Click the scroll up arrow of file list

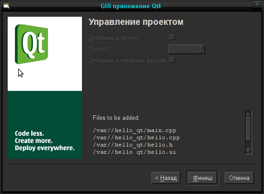(x=248, y=114)
